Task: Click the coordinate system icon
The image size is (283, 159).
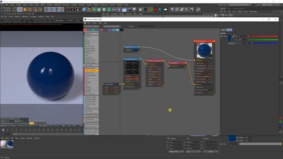Action: 61,9
